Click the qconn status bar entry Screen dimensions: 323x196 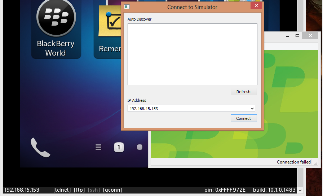click(113, 190)
